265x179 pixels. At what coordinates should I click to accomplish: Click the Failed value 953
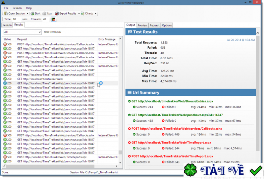coord(163,47)
